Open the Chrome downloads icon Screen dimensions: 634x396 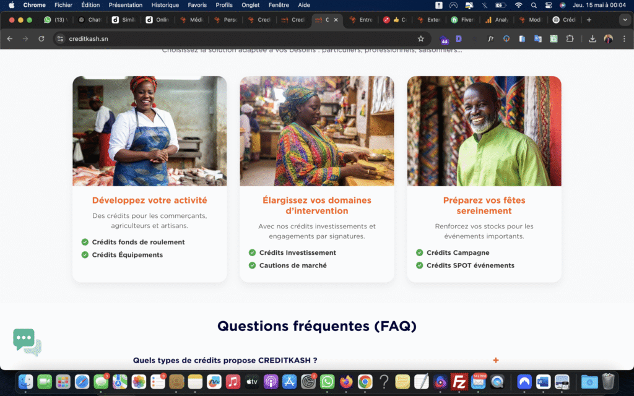[593, 39]
